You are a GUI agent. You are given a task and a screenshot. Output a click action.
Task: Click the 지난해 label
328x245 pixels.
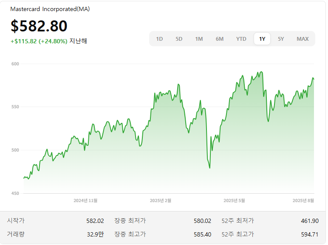[78, 41]
